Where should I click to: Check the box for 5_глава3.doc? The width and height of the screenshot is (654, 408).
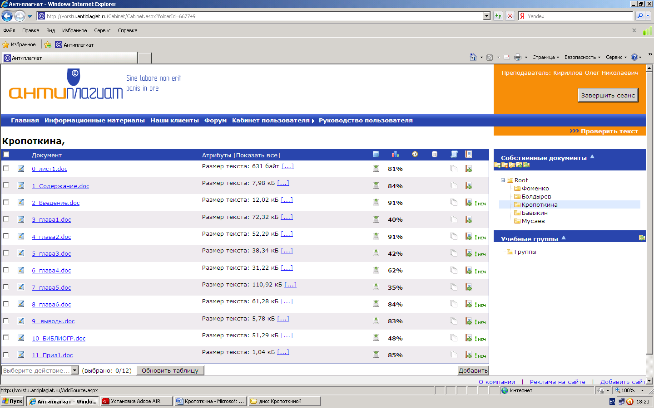click(6, 253)
